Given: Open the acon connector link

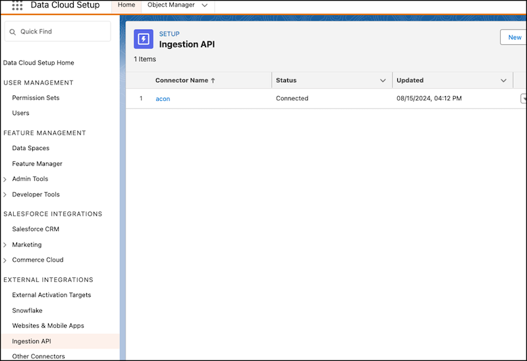Looking at the screenshot, I should 163,99.
